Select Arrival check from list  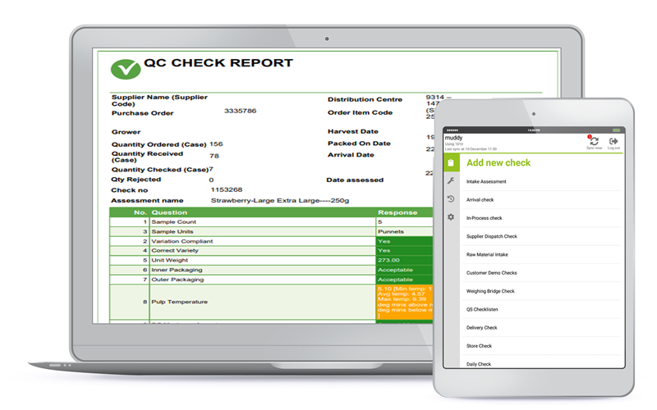pos(480,199)
